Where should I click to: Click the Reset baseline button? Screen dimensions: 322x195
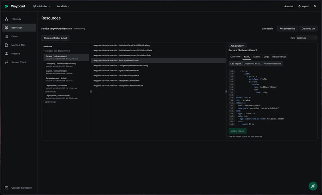tap(287, 28)
